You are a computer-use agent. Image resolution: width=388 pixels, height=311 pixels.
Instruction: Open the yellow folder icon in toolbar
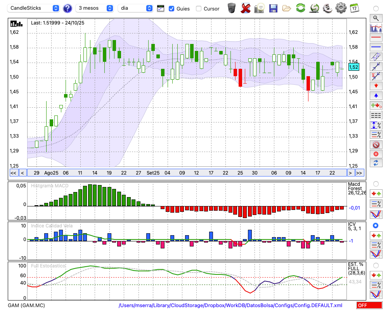pyautogui.click(x=287, y=8)
